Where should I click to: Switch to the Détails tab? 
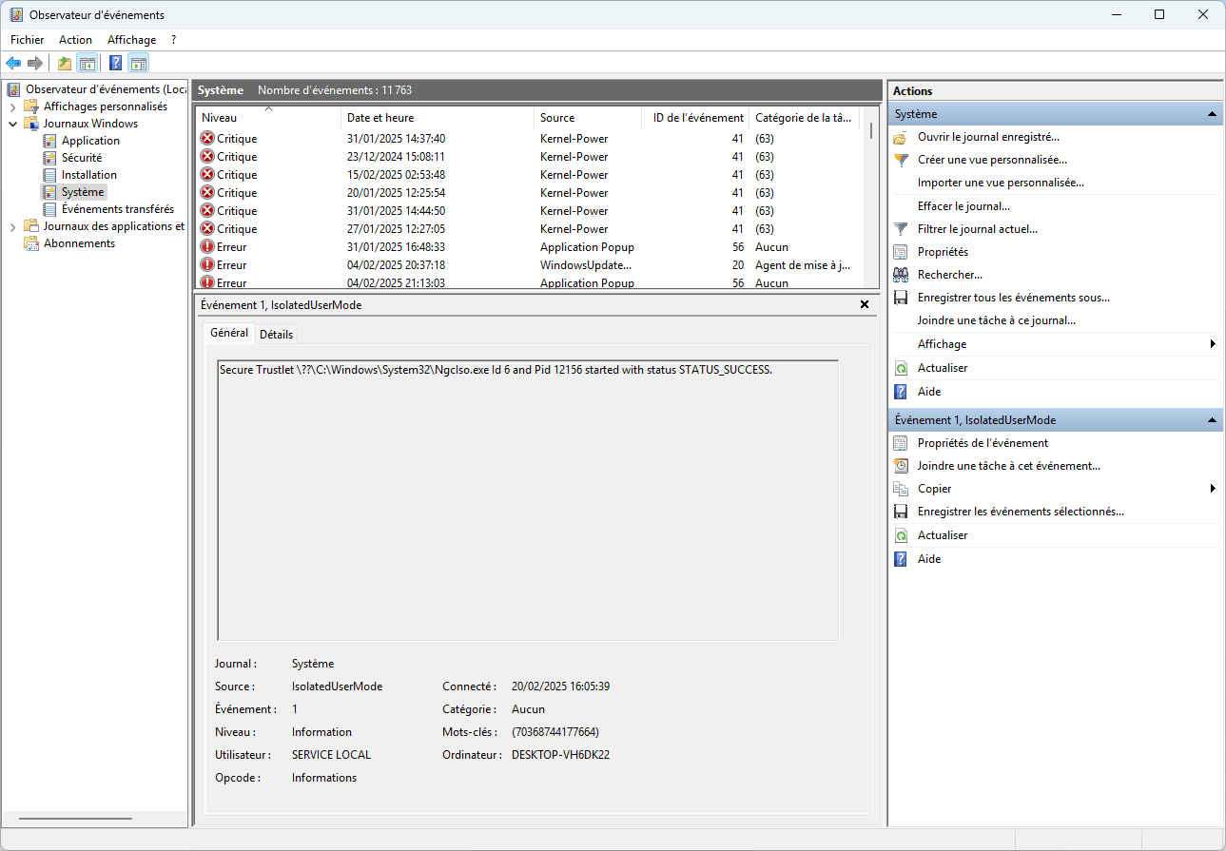(x=277, y=334)
